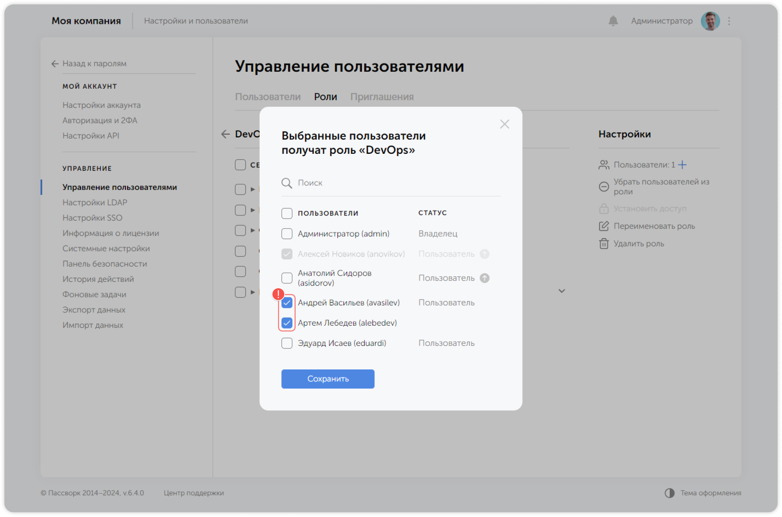The image size is (782, 517).
Task: Uncheck Андрей Васильев (avasilev)
Action: [287, 302]
